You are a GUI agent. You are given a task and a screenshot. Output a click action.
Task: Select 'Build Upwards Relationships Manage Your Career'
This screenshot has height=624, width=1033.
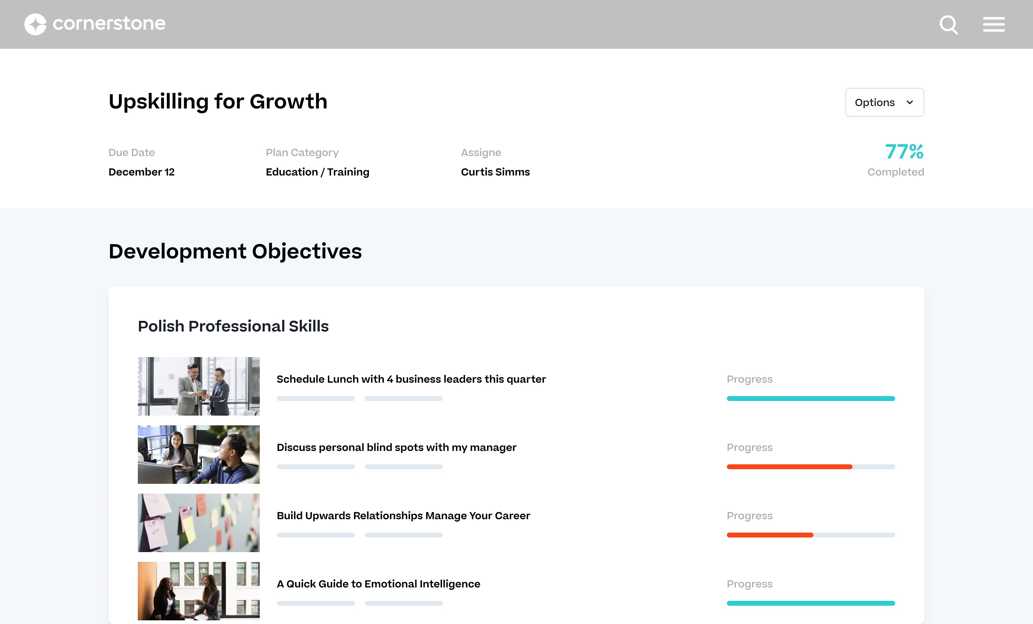tap(403, 516)
